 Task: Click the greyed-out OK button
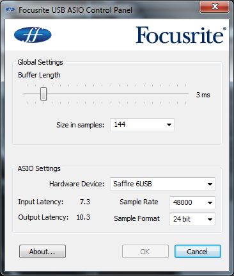click(x=145, y=252)
